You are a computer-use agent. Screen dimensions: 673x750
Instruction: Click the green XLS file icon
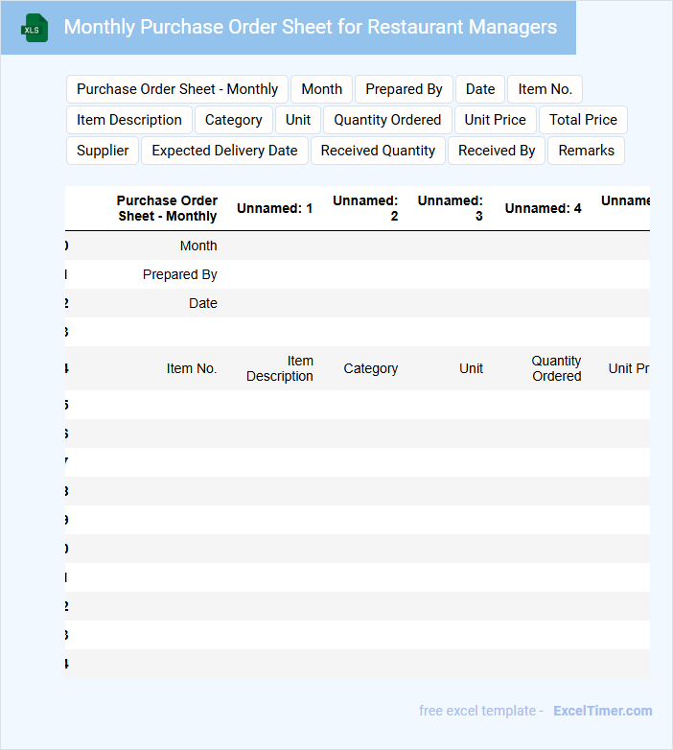point(35,28)
